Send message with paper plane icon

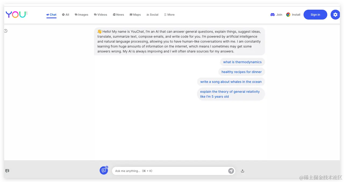click(x=231, y=171)
